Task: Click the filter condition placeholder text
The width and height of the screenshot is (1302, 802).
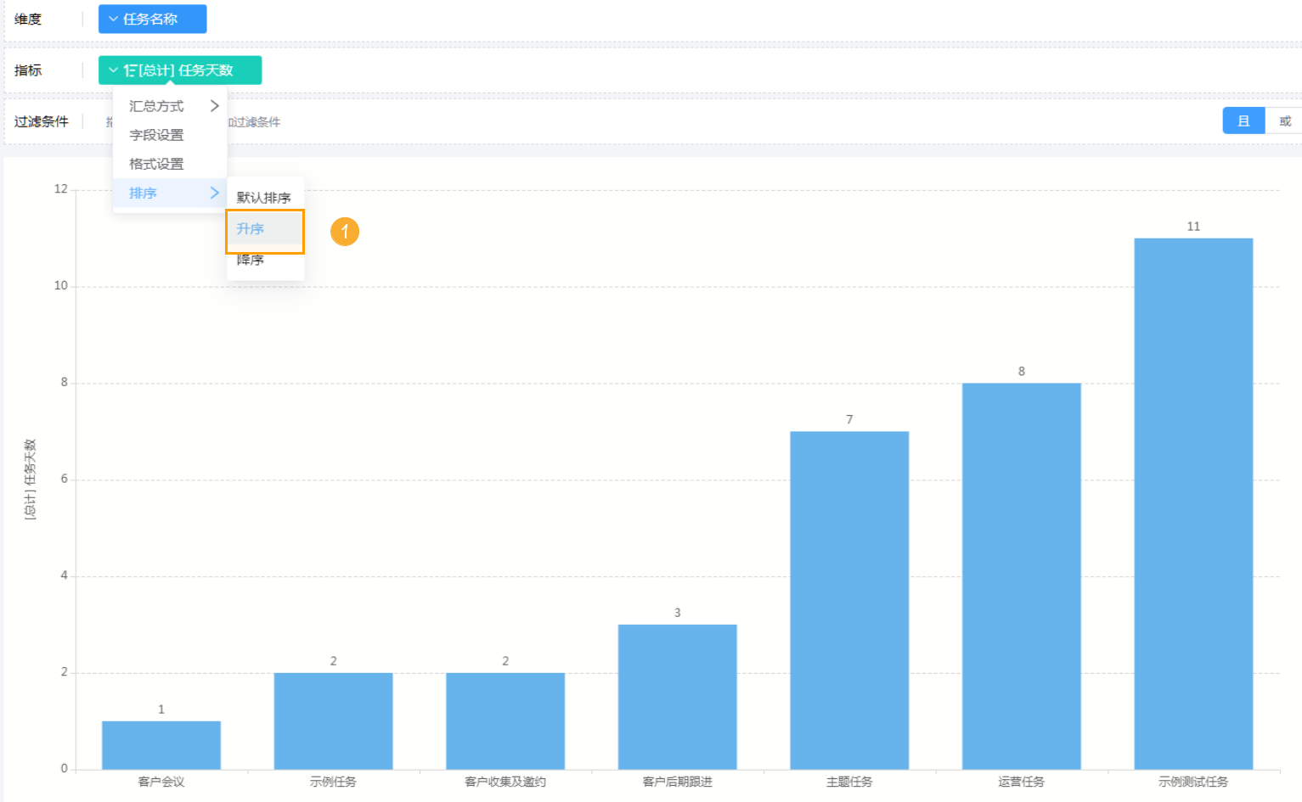Action: point(255,122)
